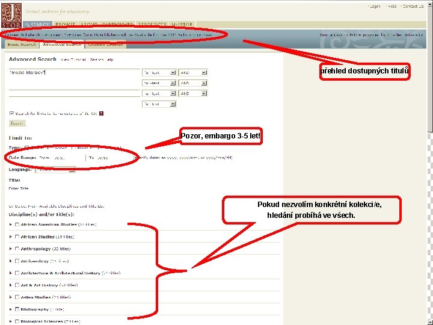Expand the Anthropology titles list
Image resolution: width=433 pixels, height=325 pixels.
pos(10,249)
